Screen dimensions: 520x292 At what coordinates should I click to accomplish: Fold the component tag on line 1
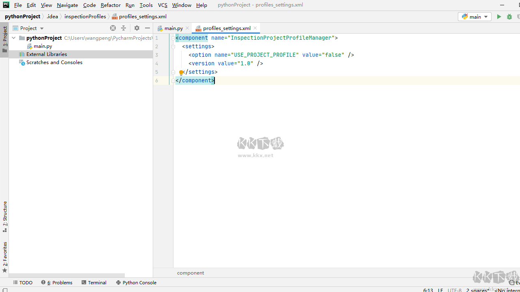pos(173,38)
